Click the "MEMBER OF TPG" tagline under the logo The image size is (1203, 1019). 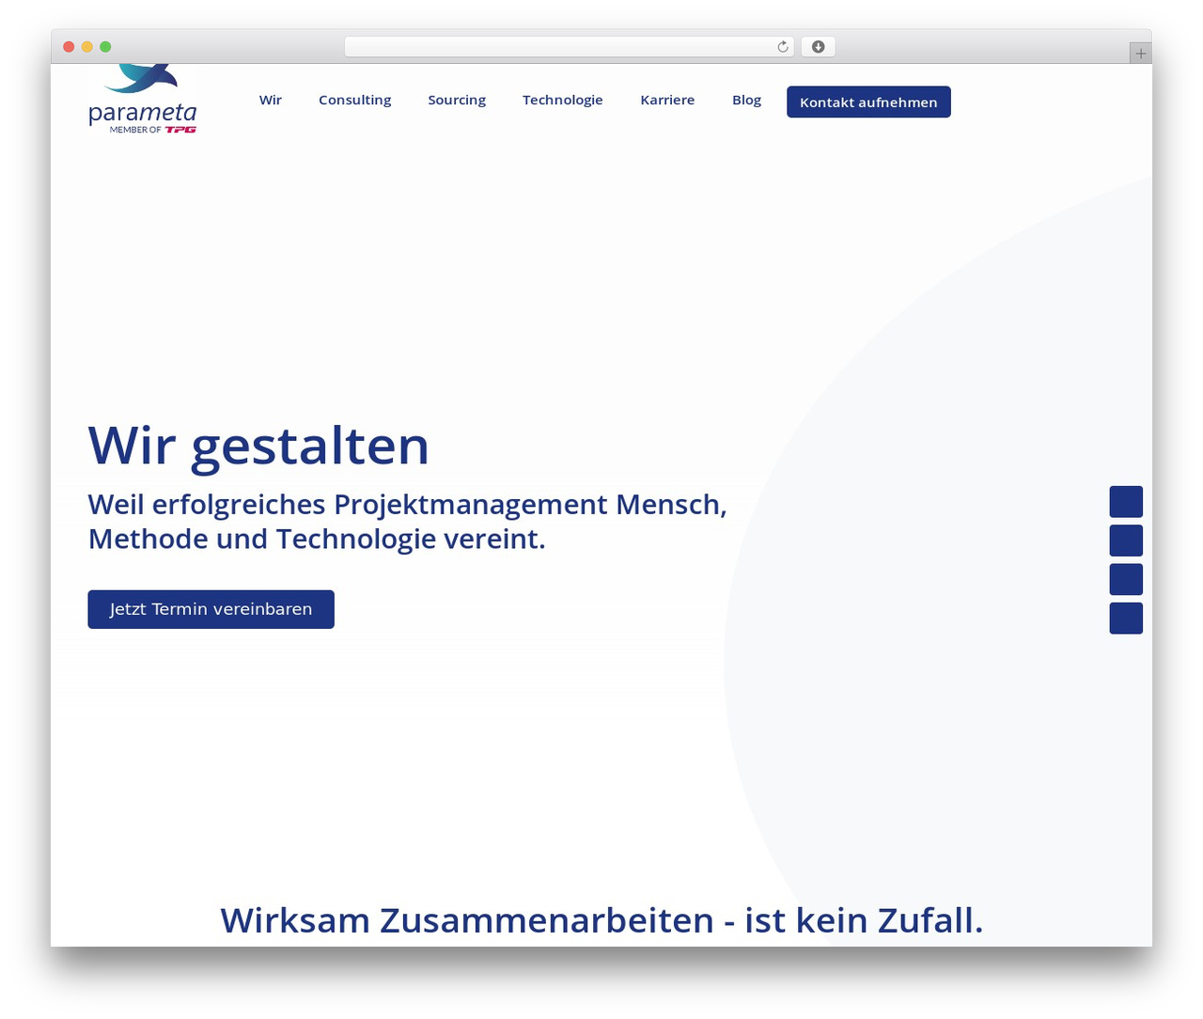(152, 130)
